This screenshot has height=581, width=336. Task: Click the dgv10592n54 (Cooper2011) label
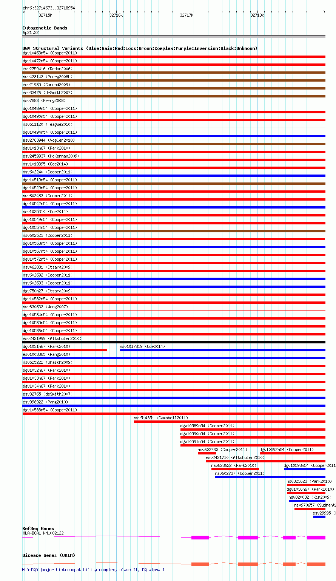[287, 450]
